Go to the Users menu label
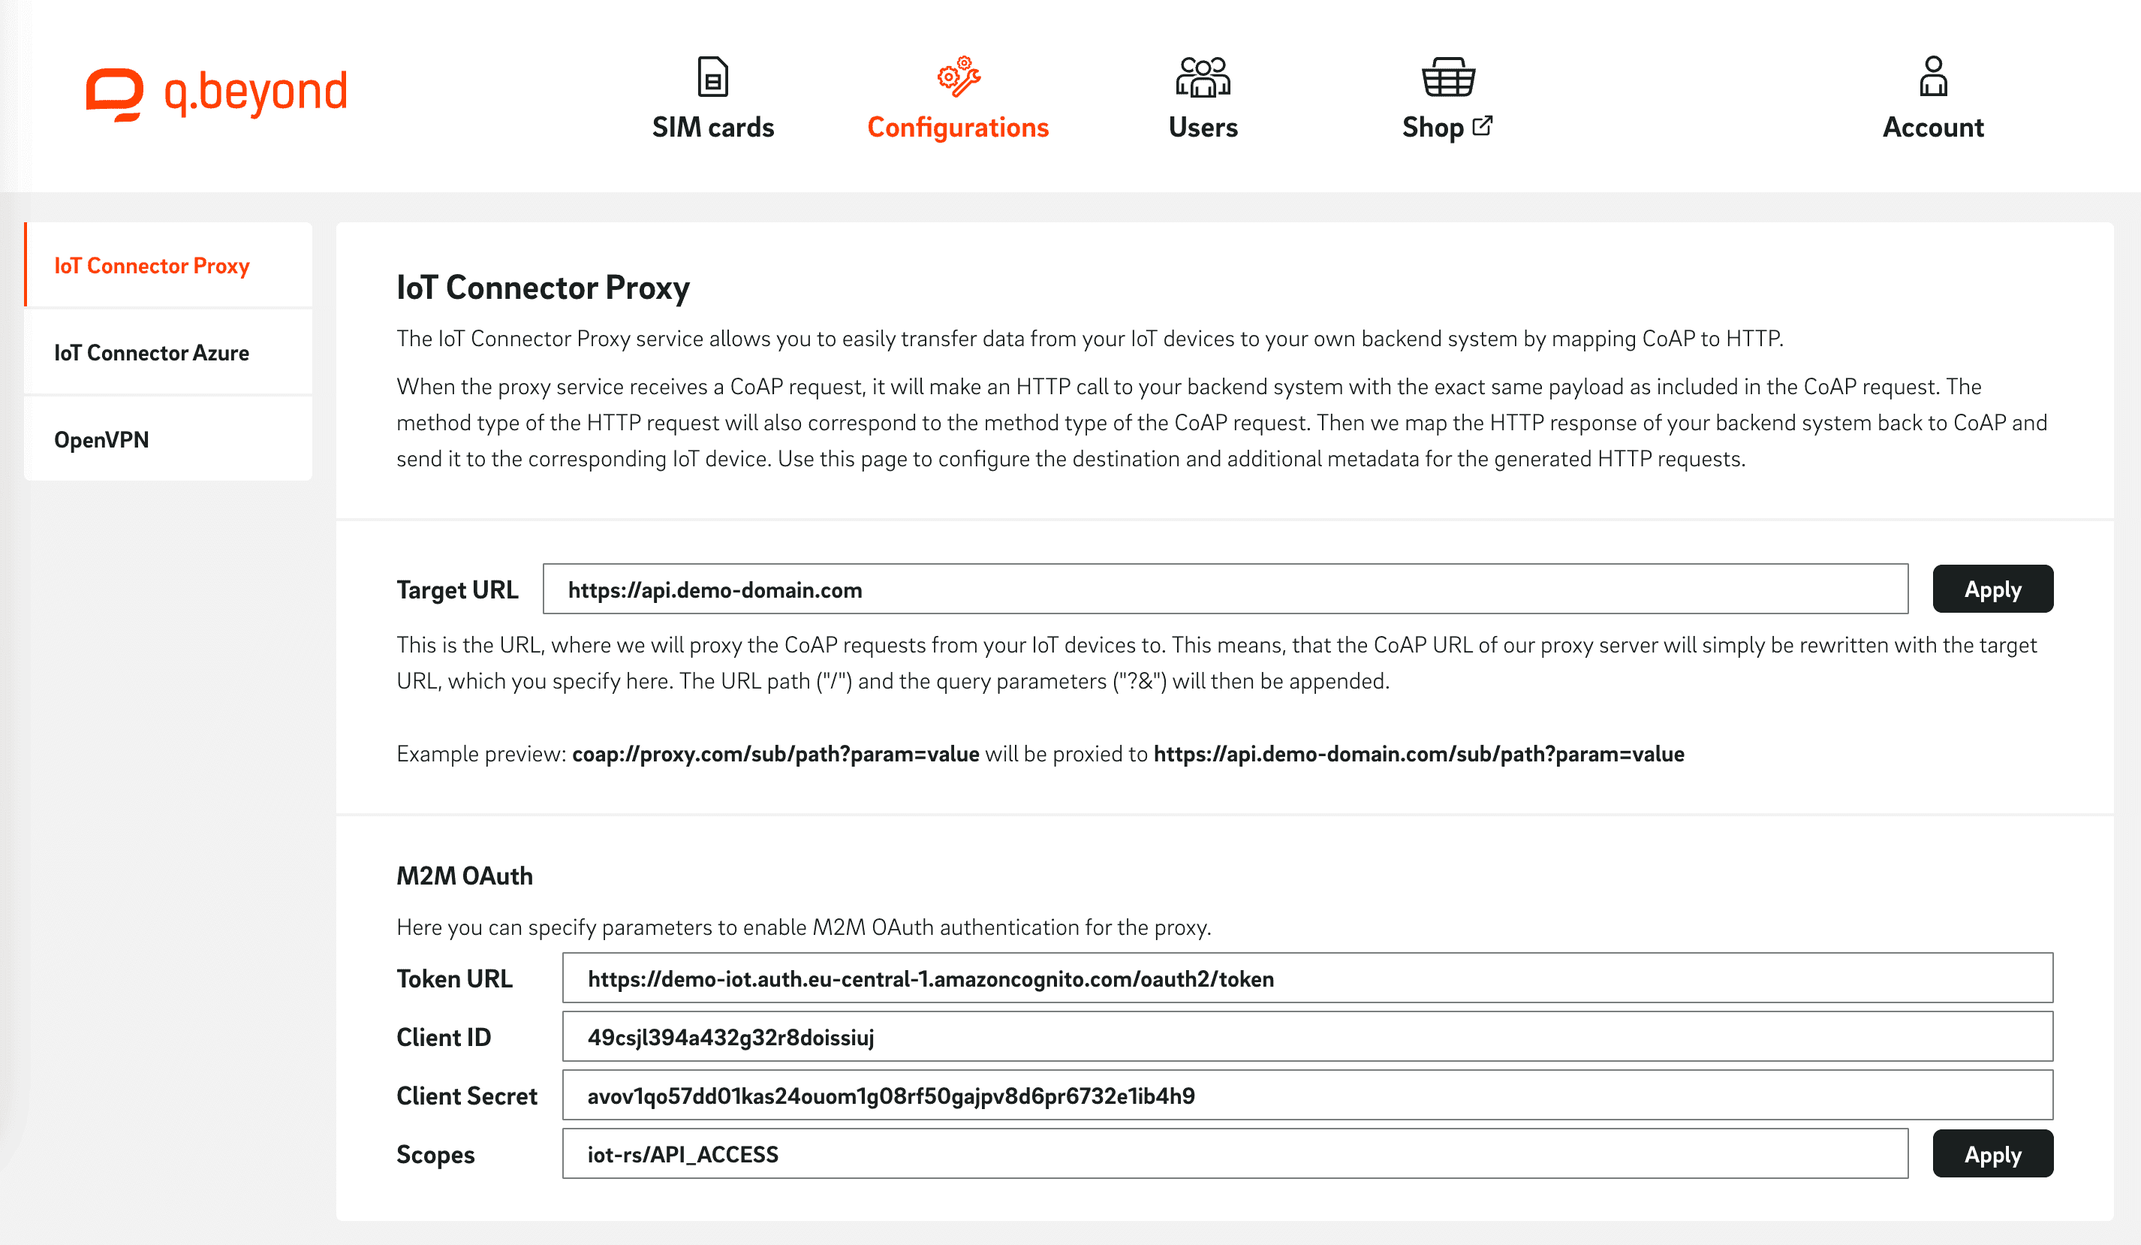2141x1245 pixels. pos(1202,128)
